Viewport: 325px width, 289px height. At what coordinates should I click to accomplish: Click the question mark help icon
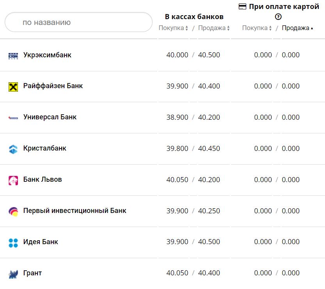coord(278,16)
